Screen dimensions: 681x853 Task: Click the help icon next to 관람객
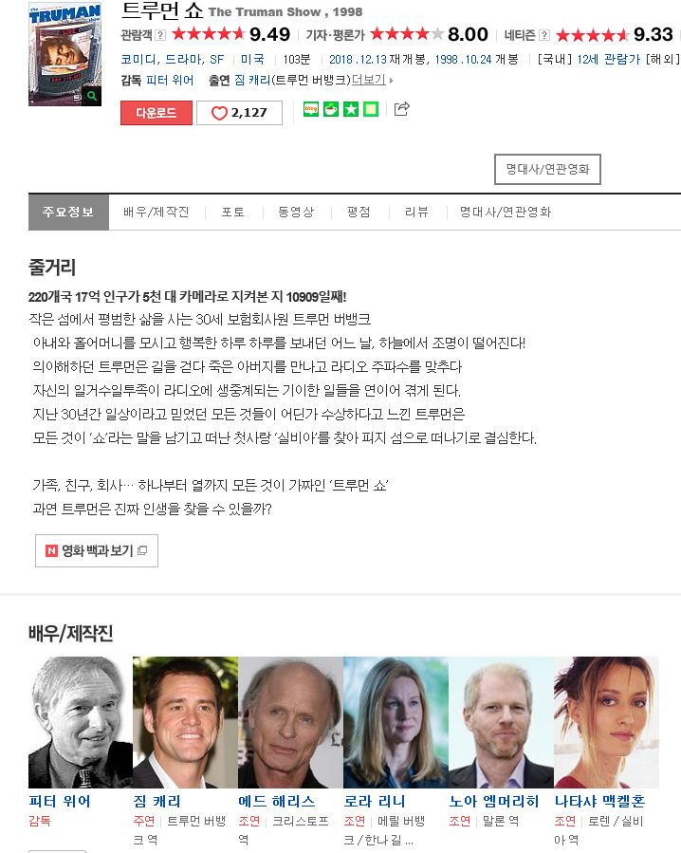[160, 35]
